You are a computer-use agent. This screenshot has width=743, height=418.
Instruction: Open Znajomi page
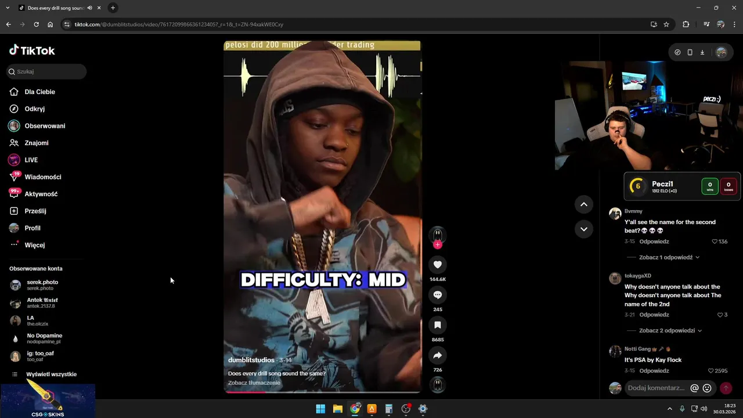pos(36,143)
